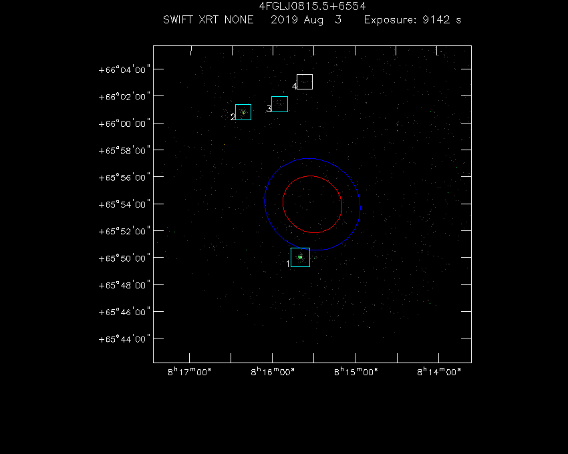Click the 'SWIFT XRT NONE' header text
The image size is (568, 454).
pyautogui.click(x=208, y=20)
